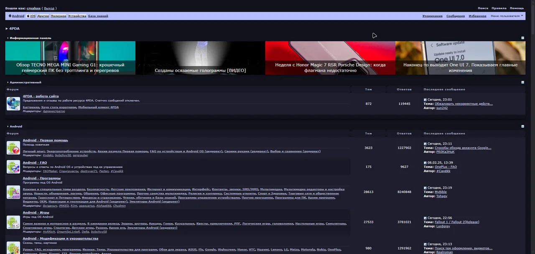
Task: Open the iOS navigation menu
Action: pyautogui.click(x=31, y=16)
